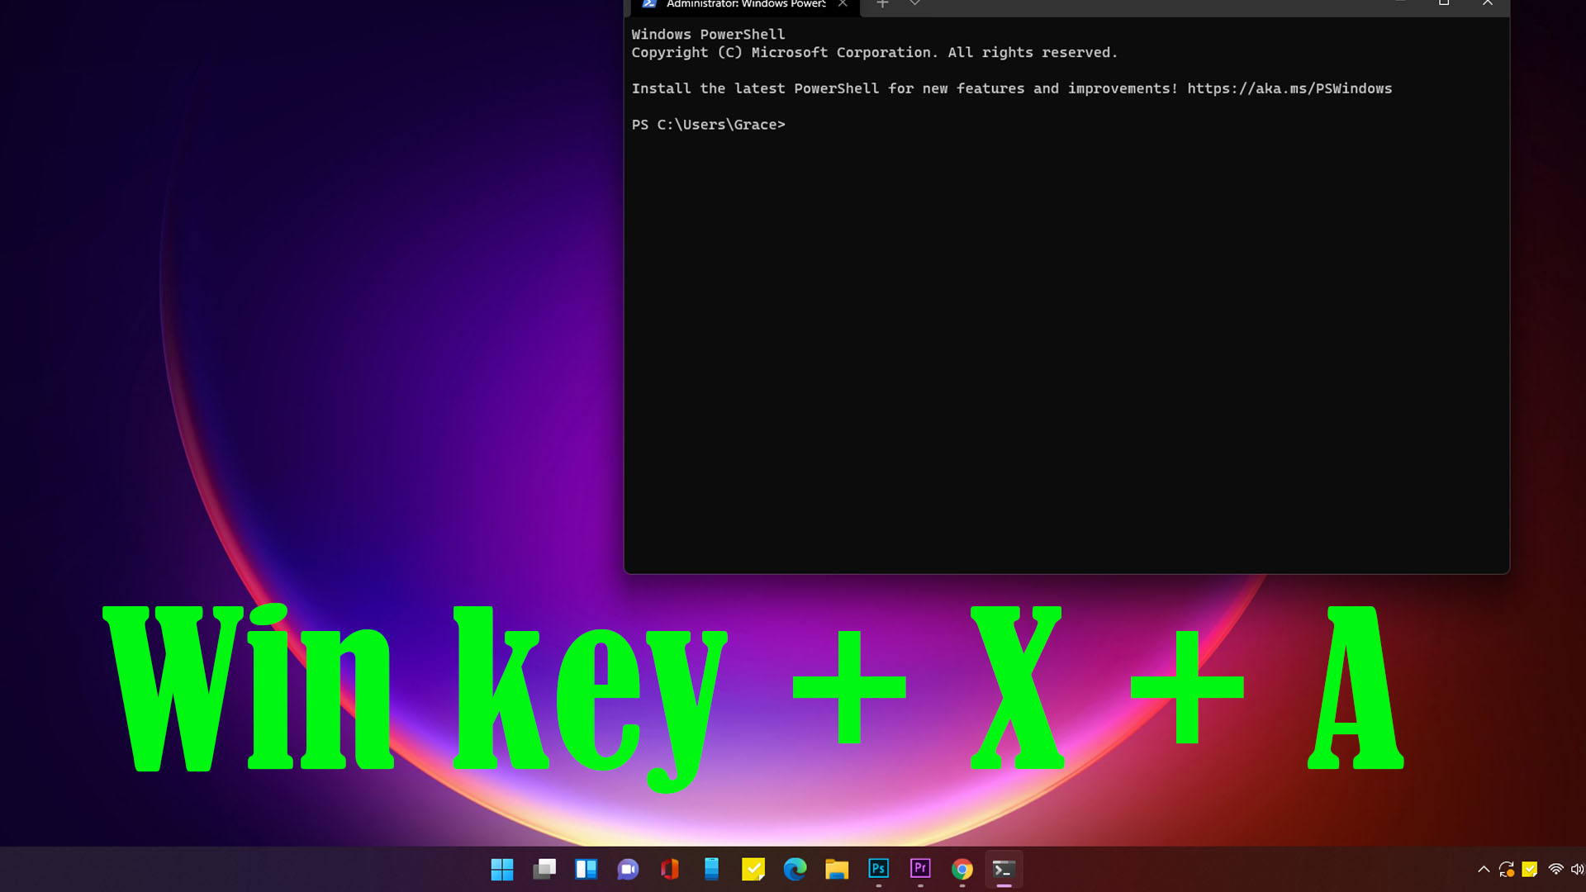The width and height of the screenshot is (1586, 892).
Task: Launch Teams Chat from the taskbar
Action: coord(628,869)
